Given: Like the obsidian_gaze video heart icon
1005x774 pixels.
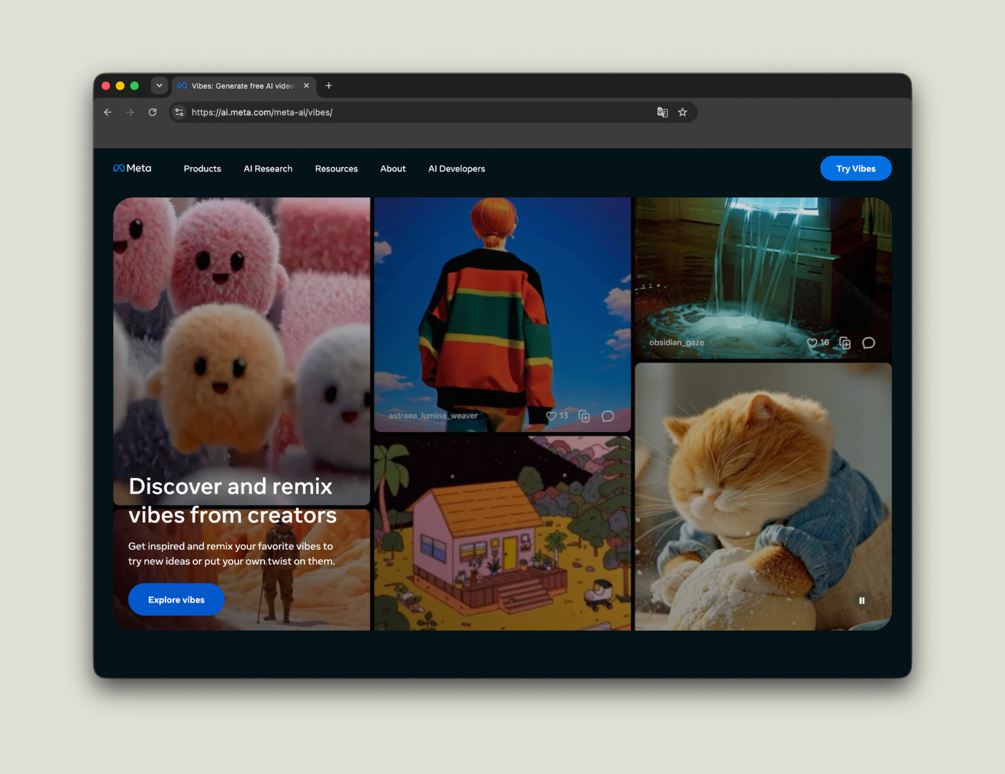Looking at the screenshot, I should 812,343.
